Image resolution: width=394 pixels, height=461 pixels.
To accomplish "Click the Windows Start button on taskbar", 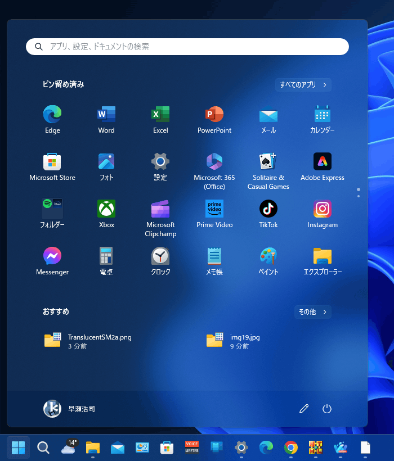I will (18, 448).
